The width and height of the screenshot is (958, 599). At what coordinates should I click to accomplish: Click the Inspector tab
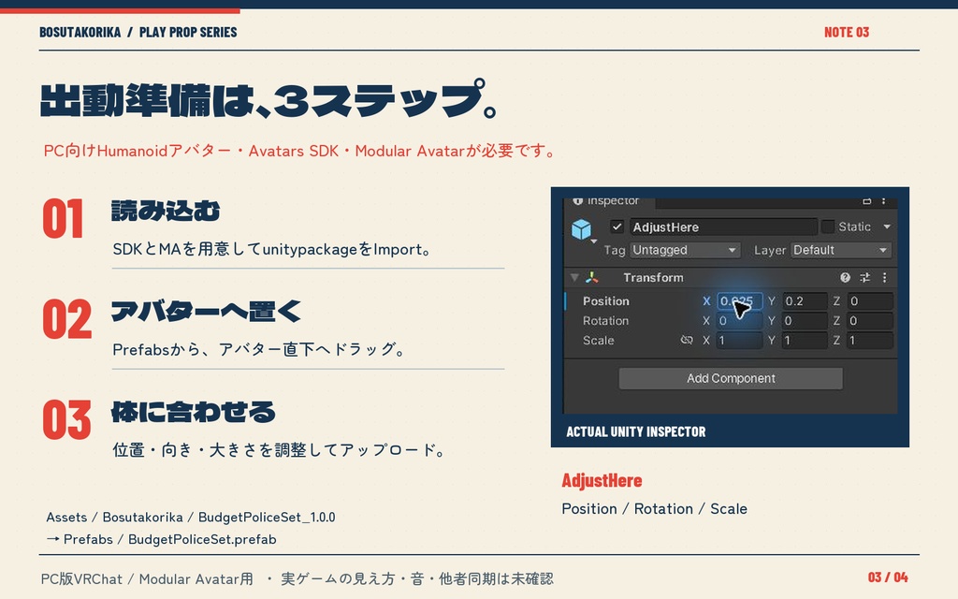pos(608,201)
